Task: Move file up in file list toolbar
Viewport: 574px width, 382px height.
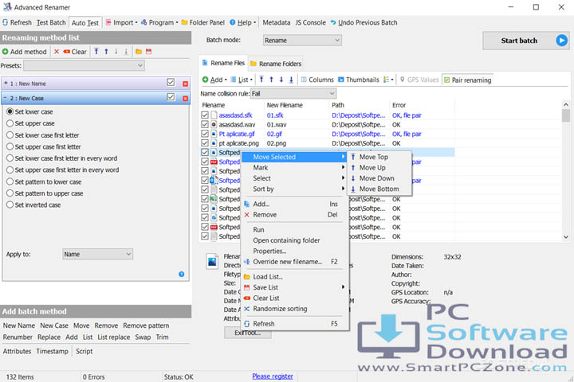Action: [271, 80]
